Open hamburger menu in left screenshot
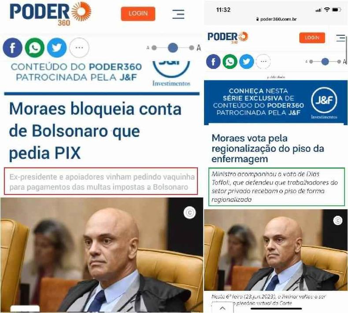Screen dimensions: 348x313 point(178,14)
